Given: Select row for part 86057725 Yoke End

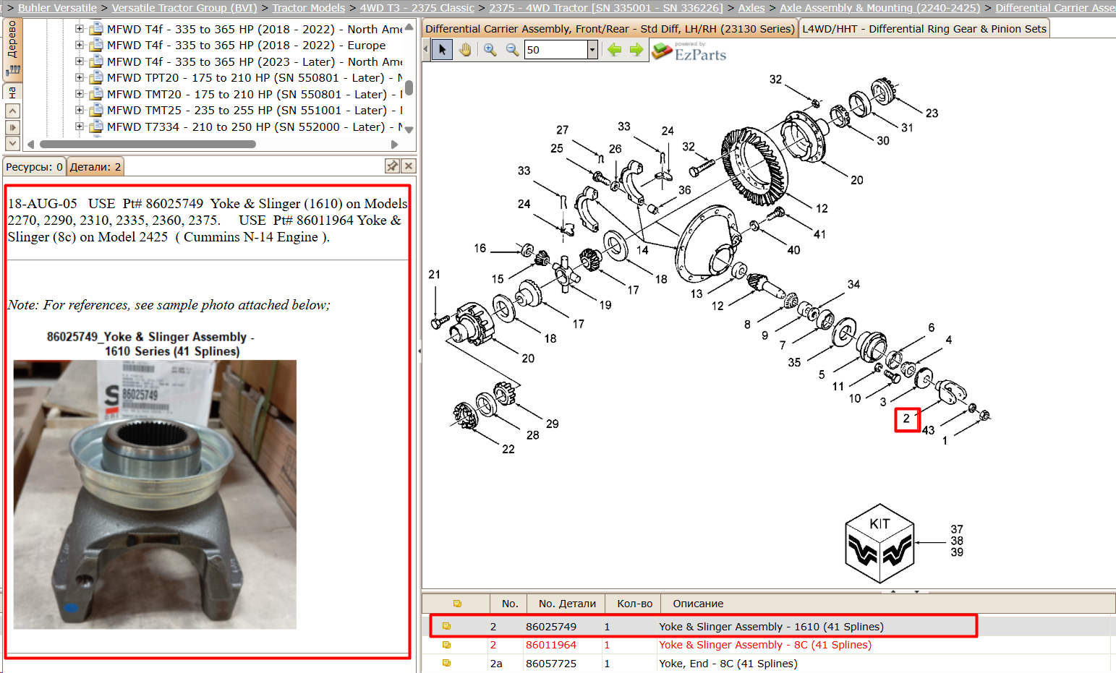Looking at the screenshot, I should point(768,664).
